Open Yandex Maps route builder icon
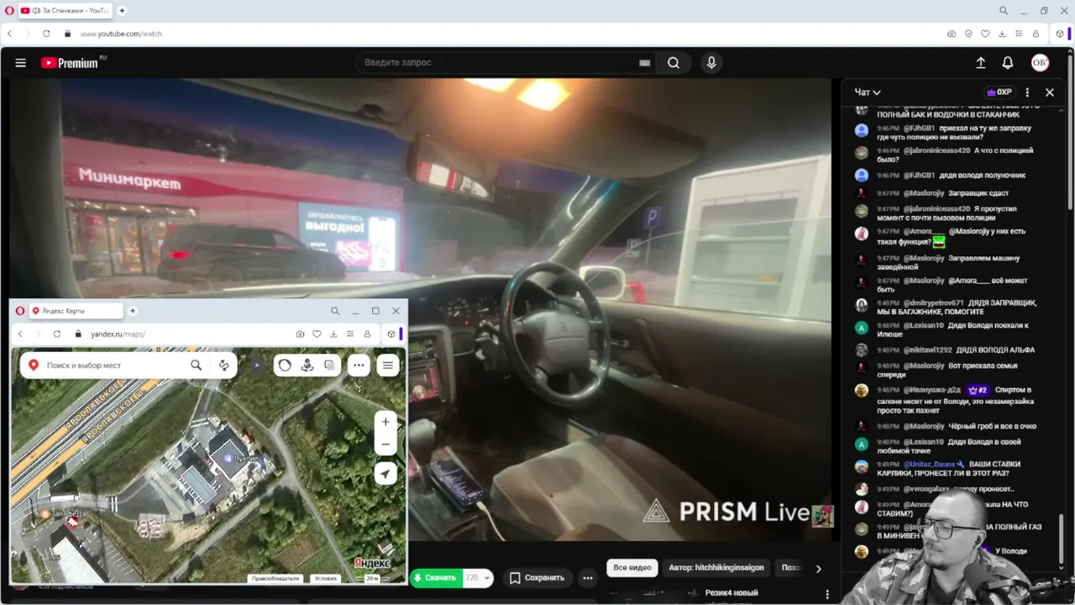 pyautogui.click(x=224, y=366)
